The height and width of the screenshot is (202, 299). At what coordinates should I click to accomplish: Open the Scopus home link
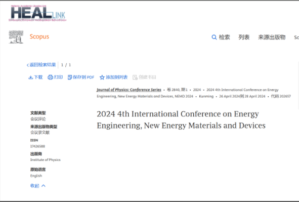[x=39, y=36]
